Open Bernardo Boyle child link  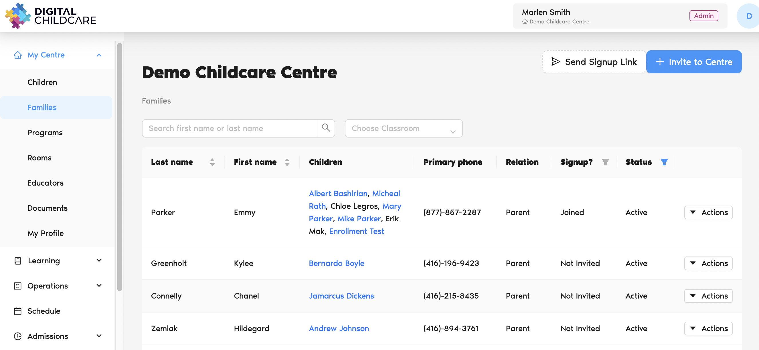tap(336, 263)
